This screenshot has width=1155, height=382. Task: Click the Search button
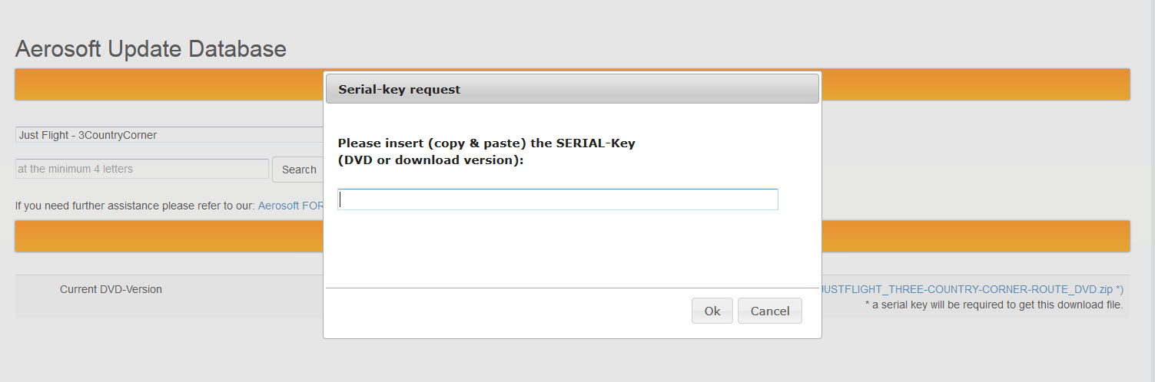298,170
